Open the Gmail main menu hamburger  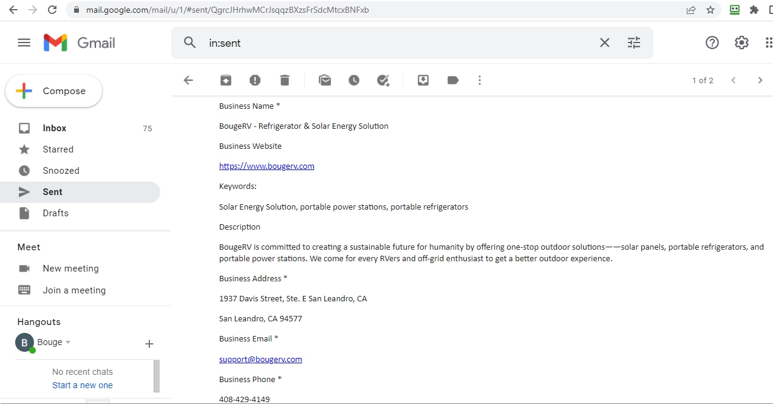click(24, 43)
